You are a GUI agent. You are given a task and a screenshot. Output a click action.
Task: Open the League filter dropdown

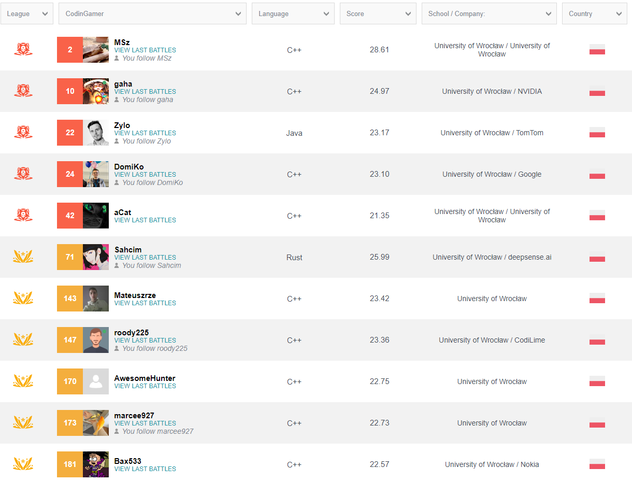(x=27, y=14)
